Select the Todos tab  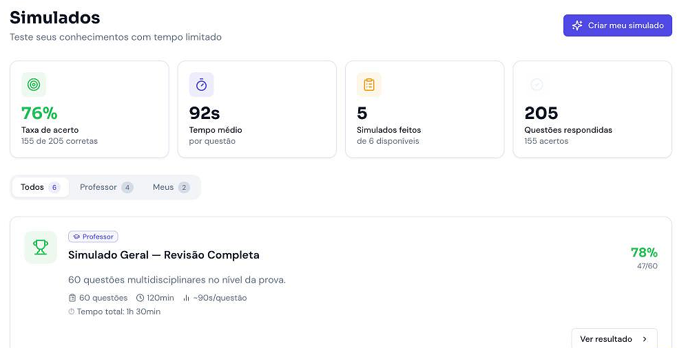pos(40,187)
